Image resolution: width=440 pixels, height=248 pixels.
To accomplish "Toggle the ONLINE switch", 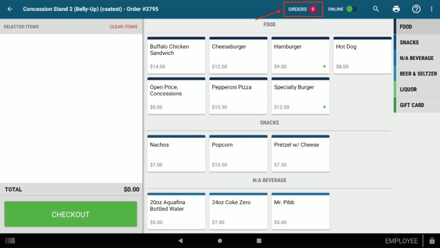I will pos(351,9).
